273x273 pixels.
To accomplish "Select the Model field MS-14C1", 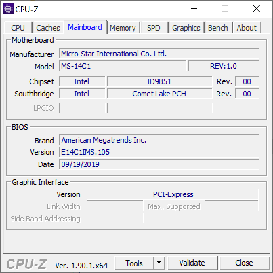I will point(123,66).
